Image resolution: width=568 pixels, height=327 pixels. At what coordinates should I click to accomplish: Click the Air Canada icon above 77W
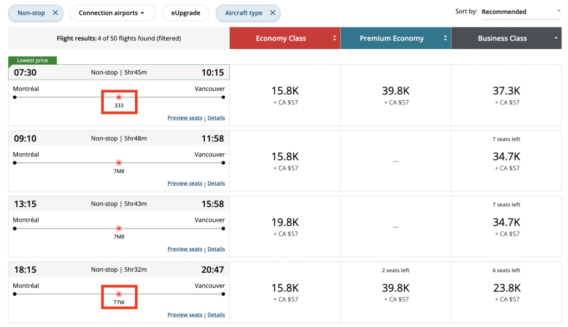[x=119, y=294]
